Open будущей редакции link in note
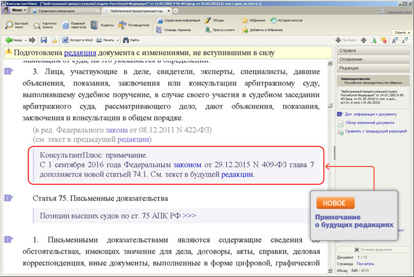 [237, 174]
